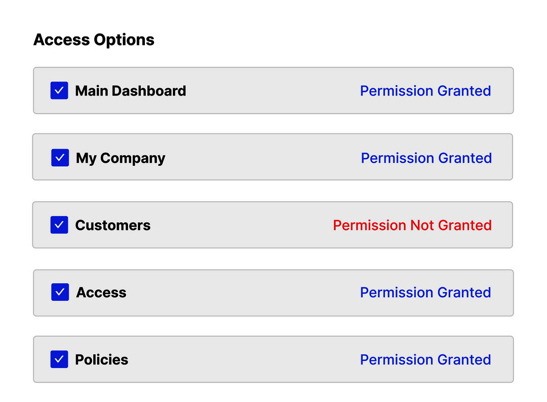Screen dimensions: 547x402
Task: Toggle the My Company checkbox
Action: pos(60,158)
